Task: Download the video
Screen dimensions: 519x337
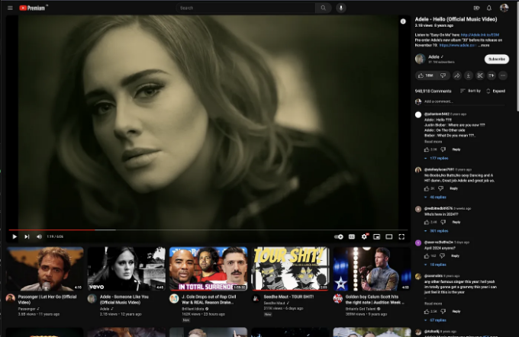Action: [469, 75]
